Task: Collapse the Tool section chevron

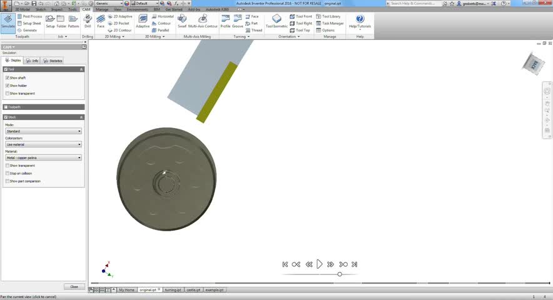Action: (x=81, y=69)
